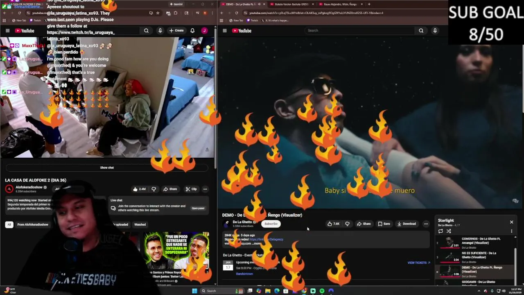
Task: Toggle shuffle on the Starlight playlist
Action: 449,231
